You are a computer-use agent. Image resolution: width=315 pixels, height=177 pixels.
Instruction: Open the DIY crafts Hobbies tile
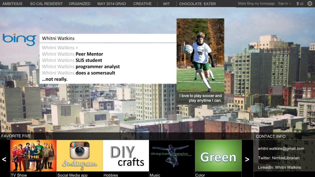(126, 156)
